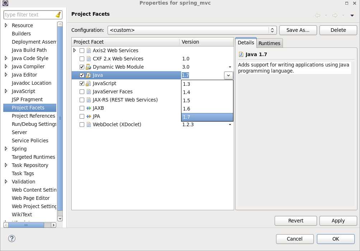This screenshot has height=251, width=360.
Task: Click the JavaServer Faces facet icon
Action: click(89, 92)
